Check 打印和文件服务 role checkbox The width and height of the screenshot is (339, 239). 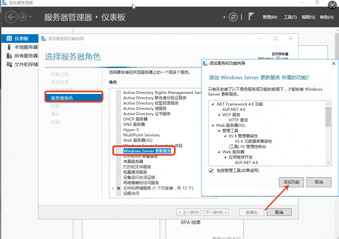point(119,167)
